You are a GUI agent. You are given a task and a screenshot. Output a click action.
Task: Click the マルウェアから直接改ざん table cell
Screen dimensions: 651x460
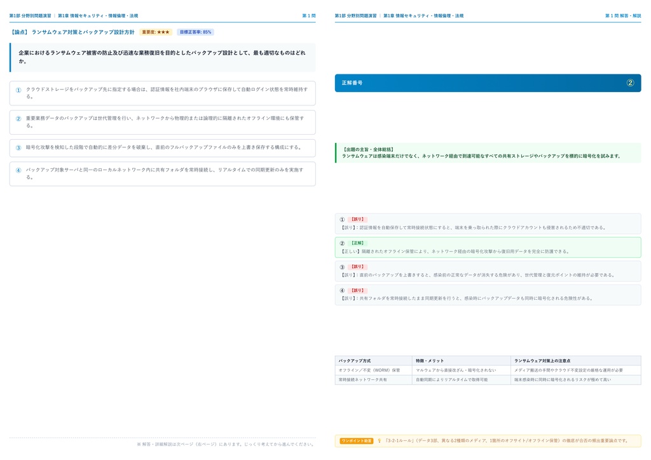tap(462, 370)
